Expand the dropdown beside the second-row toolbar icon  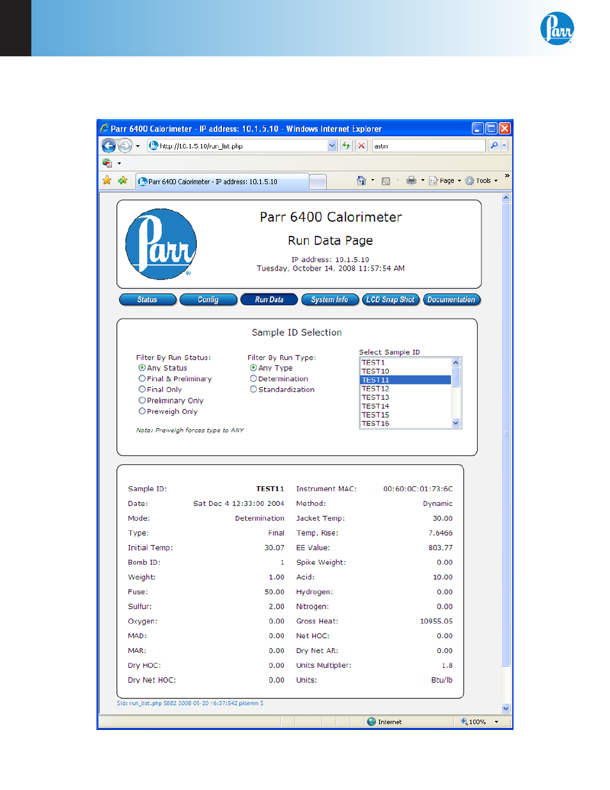(119, 164)
